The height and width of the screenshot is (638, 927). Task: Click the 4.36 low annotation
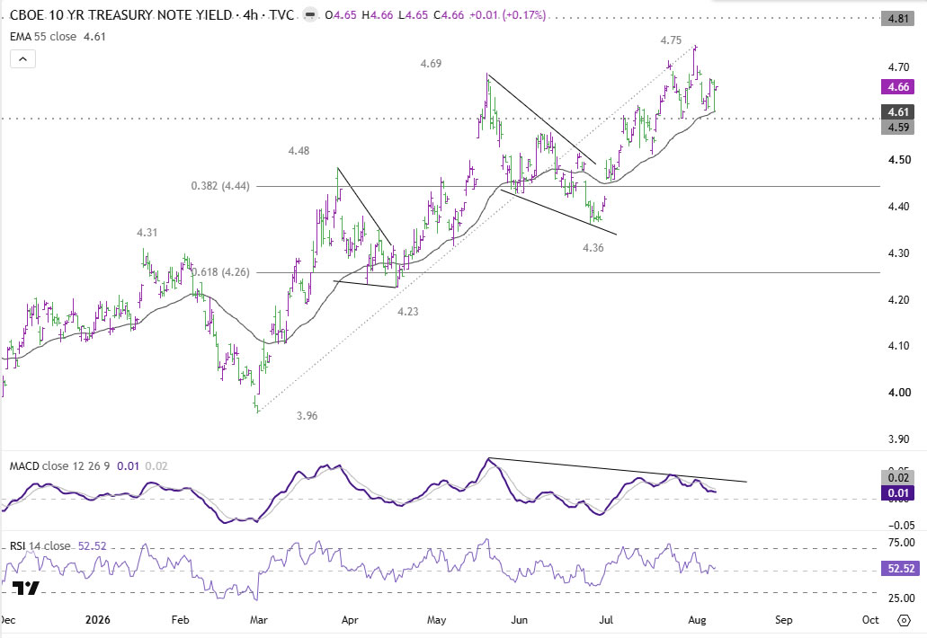[593, 248]
